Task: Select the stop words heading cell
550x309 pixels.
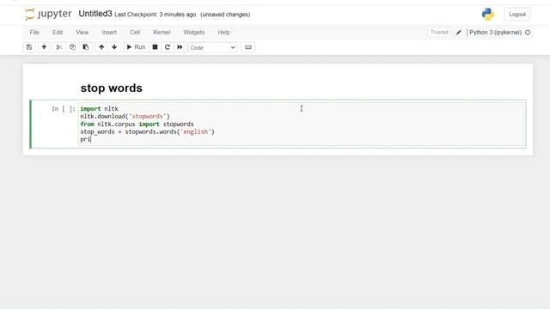Action: [x=111, y=88]
